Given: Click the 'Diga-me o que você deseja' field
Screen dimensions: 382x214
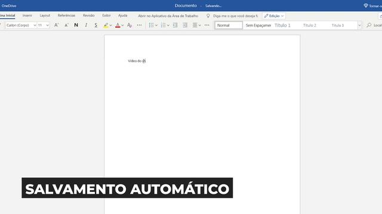Looking at the screenshot, I should pyautogui.click(x=236, y=16).
